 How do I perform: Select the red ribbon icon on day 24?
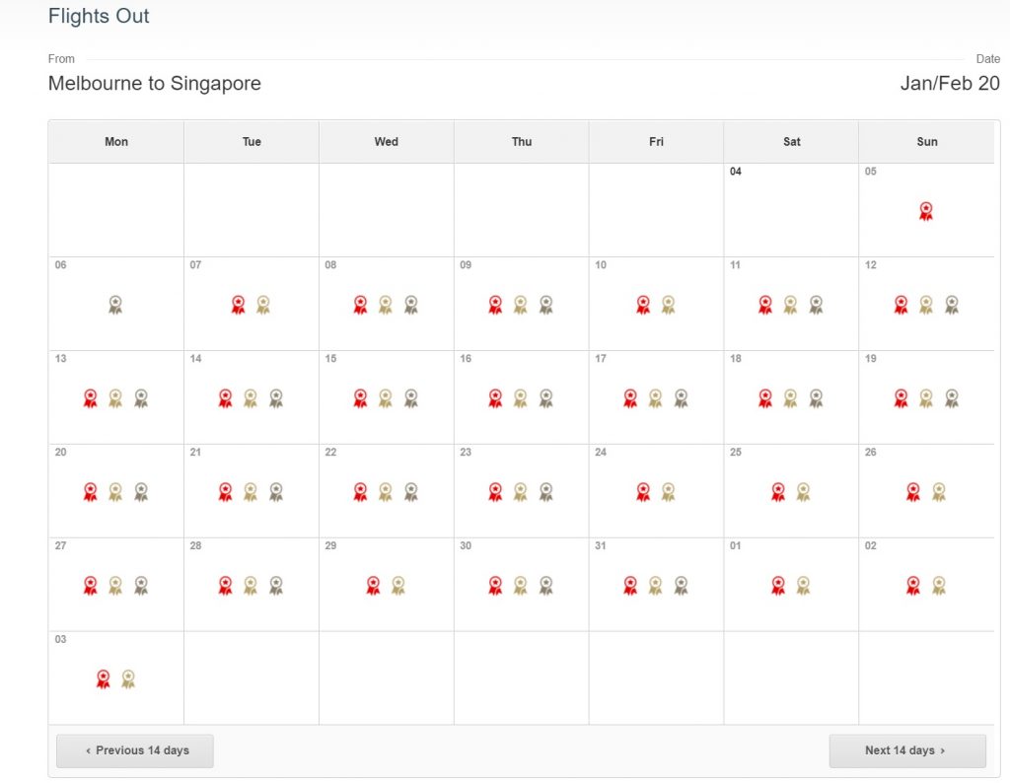[643, 492]
